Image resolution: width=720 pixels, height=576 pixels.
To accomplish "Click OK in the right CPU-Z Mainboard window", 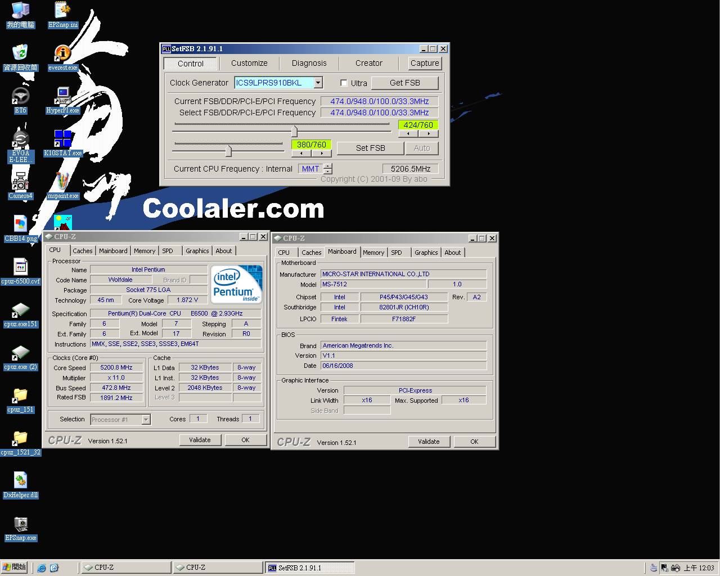I will (x=474, y=442).
